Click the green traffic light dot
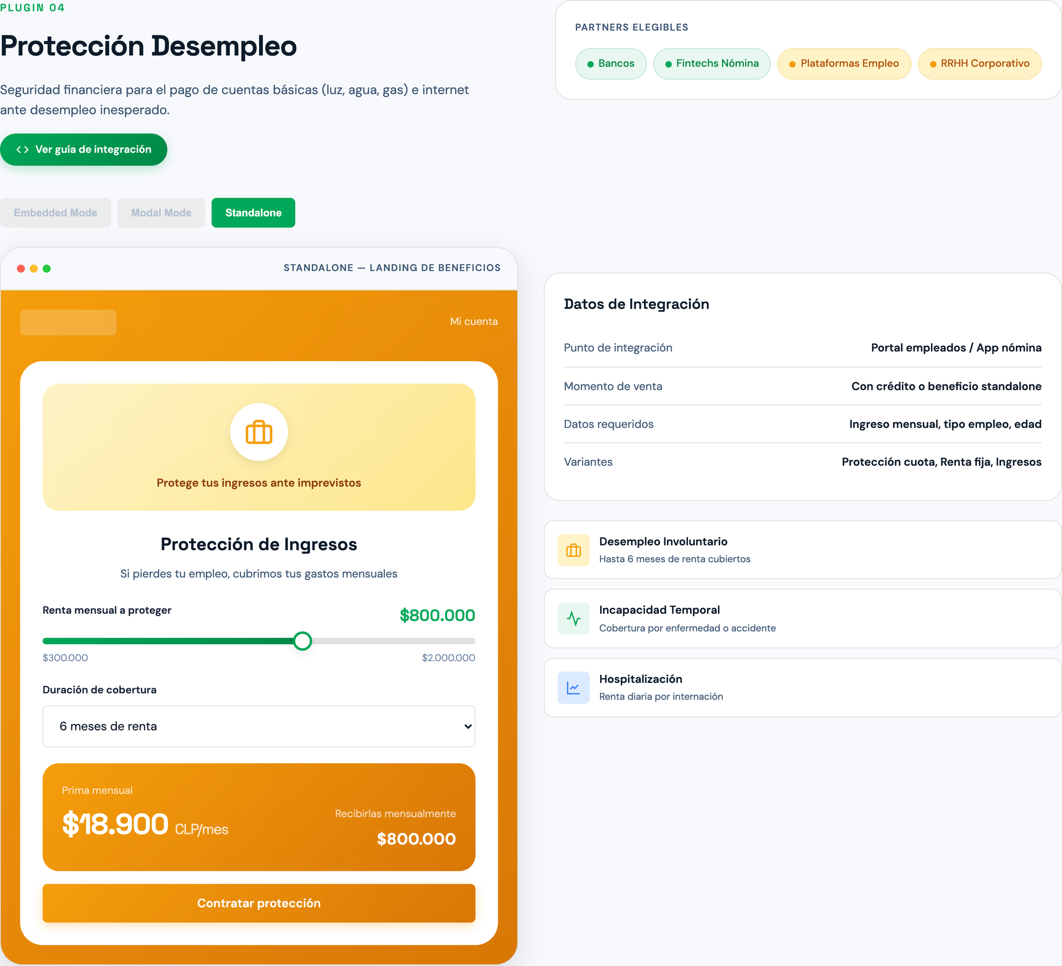The width and height of the screenshot is (1062, 966). click(x=47, y=269)
